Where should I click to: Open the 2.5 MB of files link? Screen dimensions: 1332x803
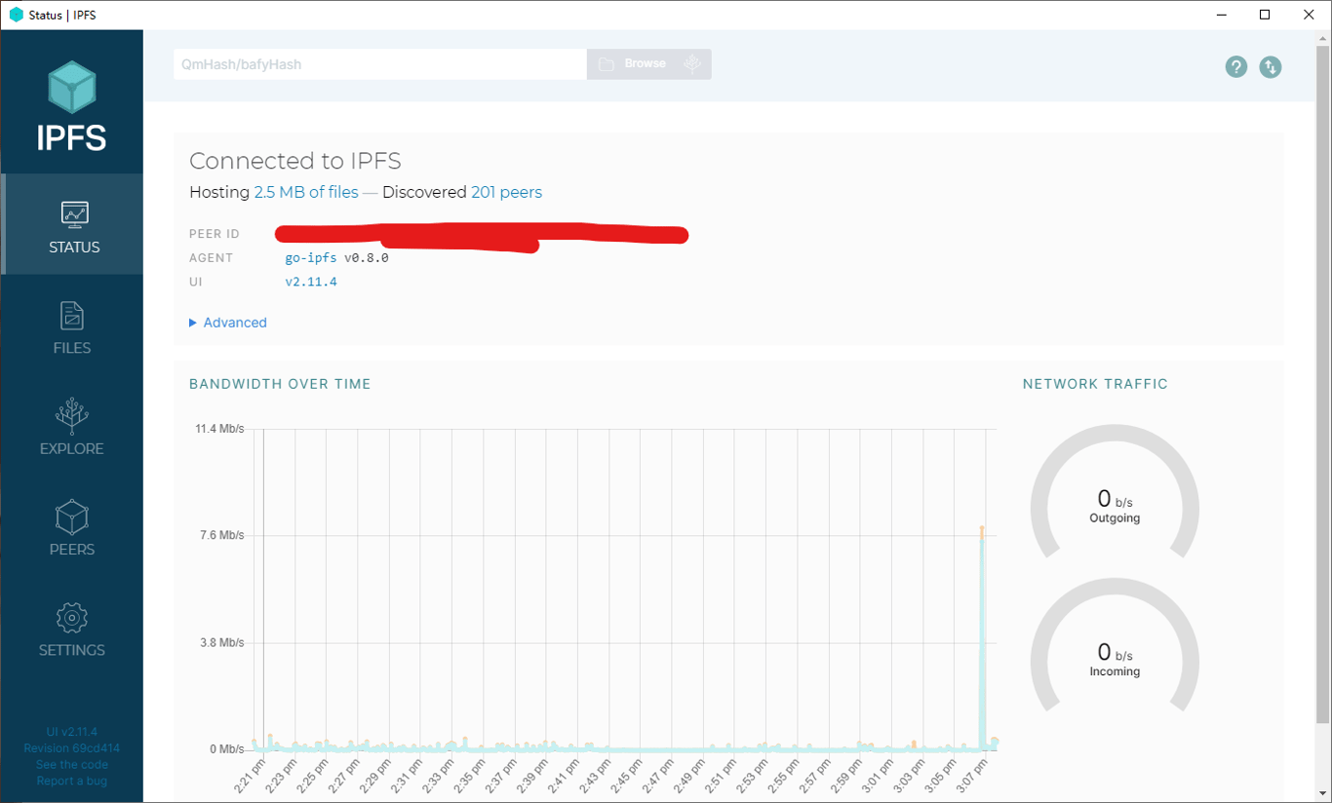click(306, 192)
